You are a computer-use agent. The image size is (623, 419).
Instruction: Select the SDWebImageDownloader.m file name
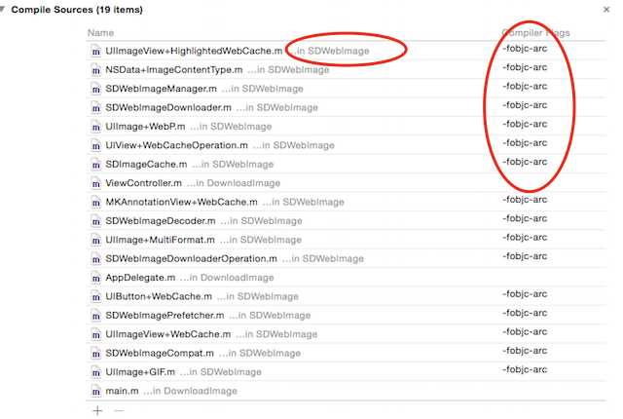pyautogui.click(x=168, y=108)
